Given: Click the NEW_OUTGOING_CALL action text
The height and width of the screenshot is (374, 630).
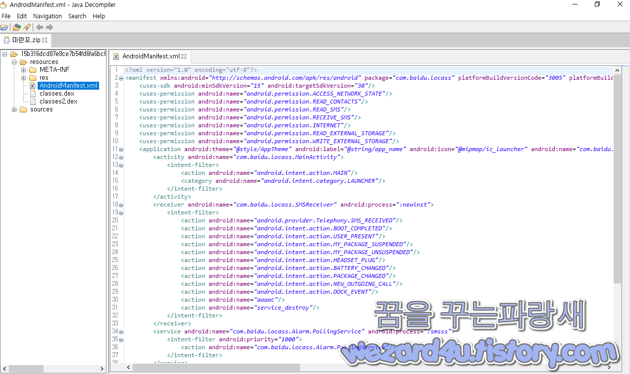Looking at the screenshot, I should [326, 284].
